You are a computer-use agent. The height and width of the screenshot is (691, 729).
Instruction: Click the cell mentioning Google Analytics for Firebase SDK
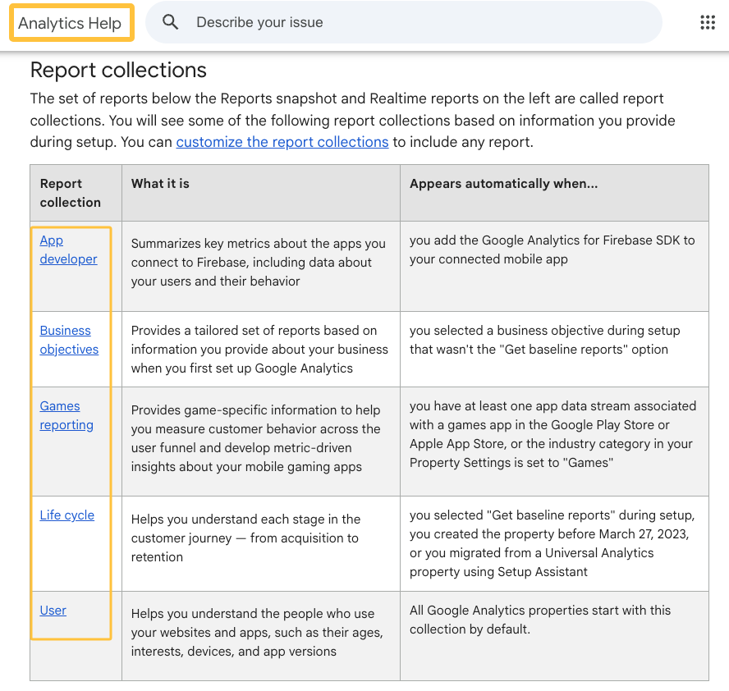coord(554,266)
